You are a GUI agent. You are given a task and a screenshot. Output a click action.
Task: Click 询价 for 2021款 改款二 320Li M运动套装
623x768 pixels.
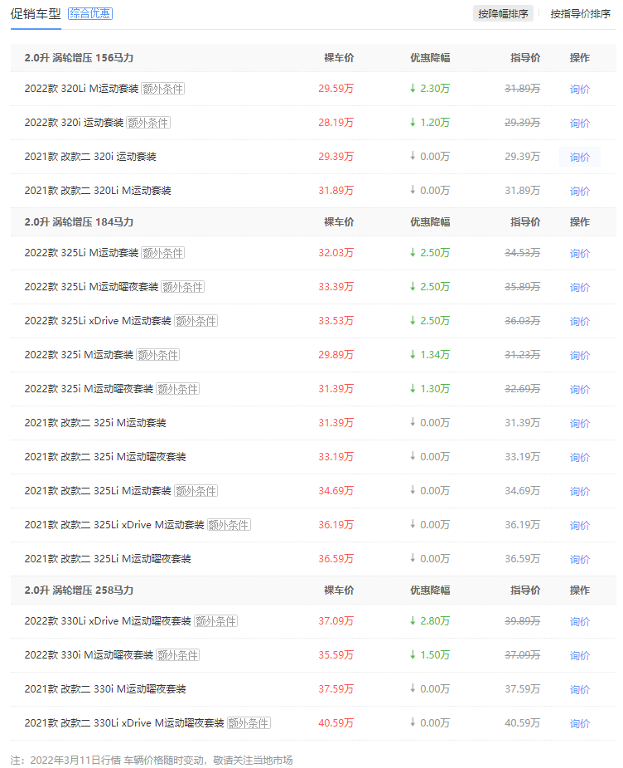pos(580,191)
